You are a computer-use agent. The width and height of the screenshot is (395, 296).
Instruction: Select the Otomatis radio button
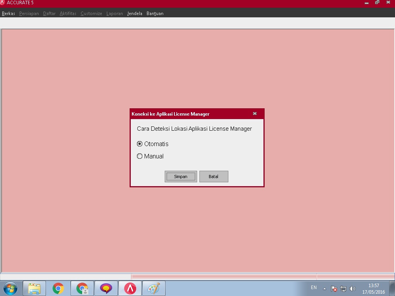coord(140,144)
